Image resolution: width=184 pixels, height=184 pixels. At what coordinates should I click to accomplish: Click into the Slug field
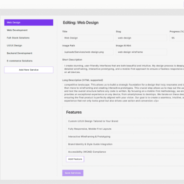(142, 38)
